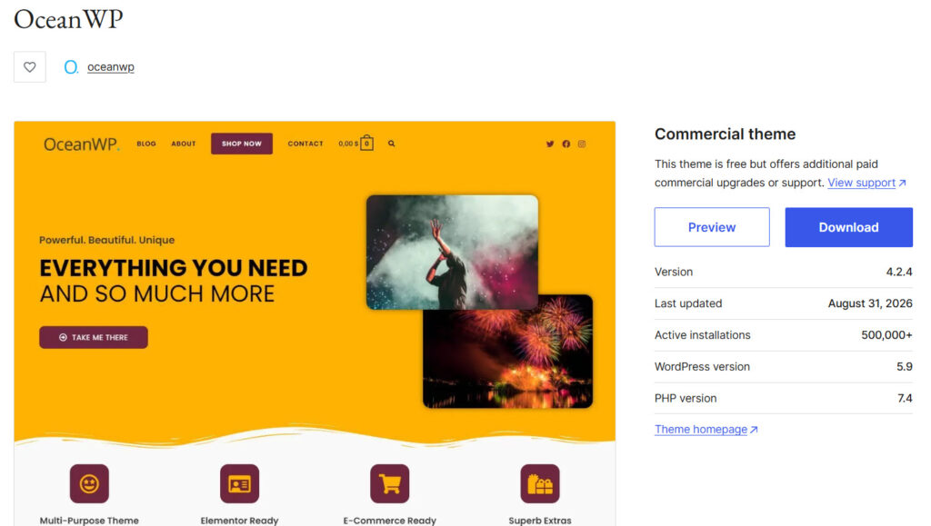Click the Facebook icon in theme preview
The height and width of the screenshot is (526, 931).
pos(566,144)
